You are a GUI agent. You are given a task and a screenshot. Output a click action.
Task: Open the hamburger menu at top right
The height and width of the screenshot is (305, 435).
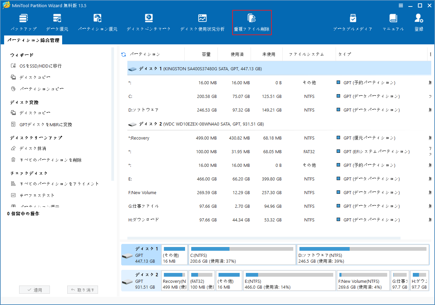401,5
